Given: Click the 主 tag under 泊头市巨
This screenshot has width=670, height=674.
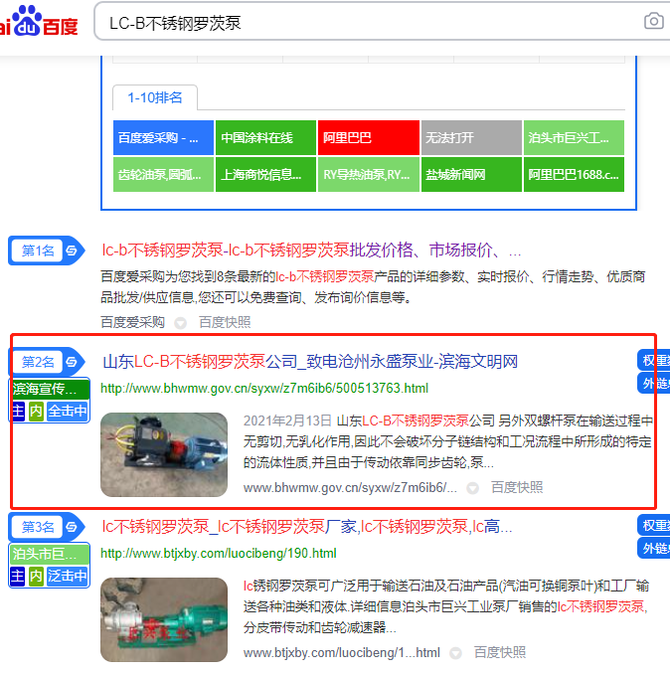Looking at the screenshot, I should (18, 576).
